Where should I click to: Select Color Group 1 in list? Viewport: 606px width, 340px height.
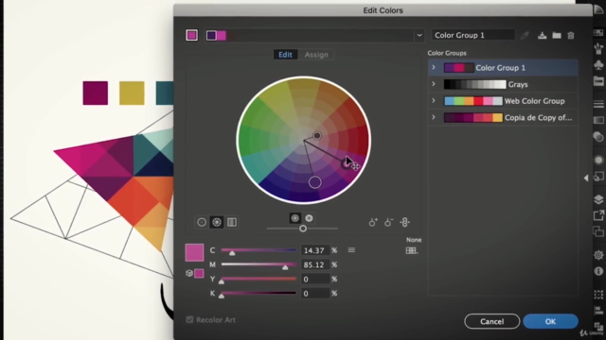coord(503,68)
